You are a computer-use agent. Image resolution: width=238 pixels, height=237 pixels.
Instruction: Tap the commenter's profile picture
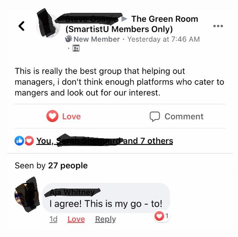(27, 195)
